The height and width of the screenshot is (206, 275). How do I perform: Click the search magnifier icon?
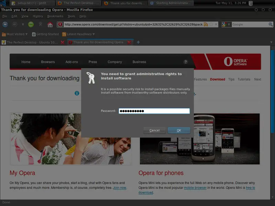click(x=271, y=24)
